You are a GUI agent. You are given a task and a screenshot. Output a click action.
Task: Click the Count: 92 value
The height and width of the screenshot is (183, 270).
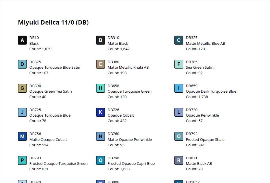click(194, 73)
